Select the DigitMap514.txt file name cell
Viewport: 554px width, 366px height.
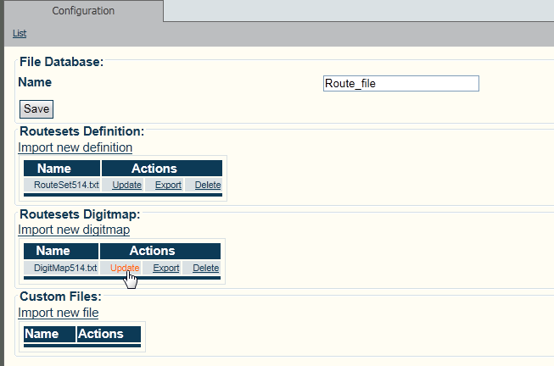click(x=61, y=268)
